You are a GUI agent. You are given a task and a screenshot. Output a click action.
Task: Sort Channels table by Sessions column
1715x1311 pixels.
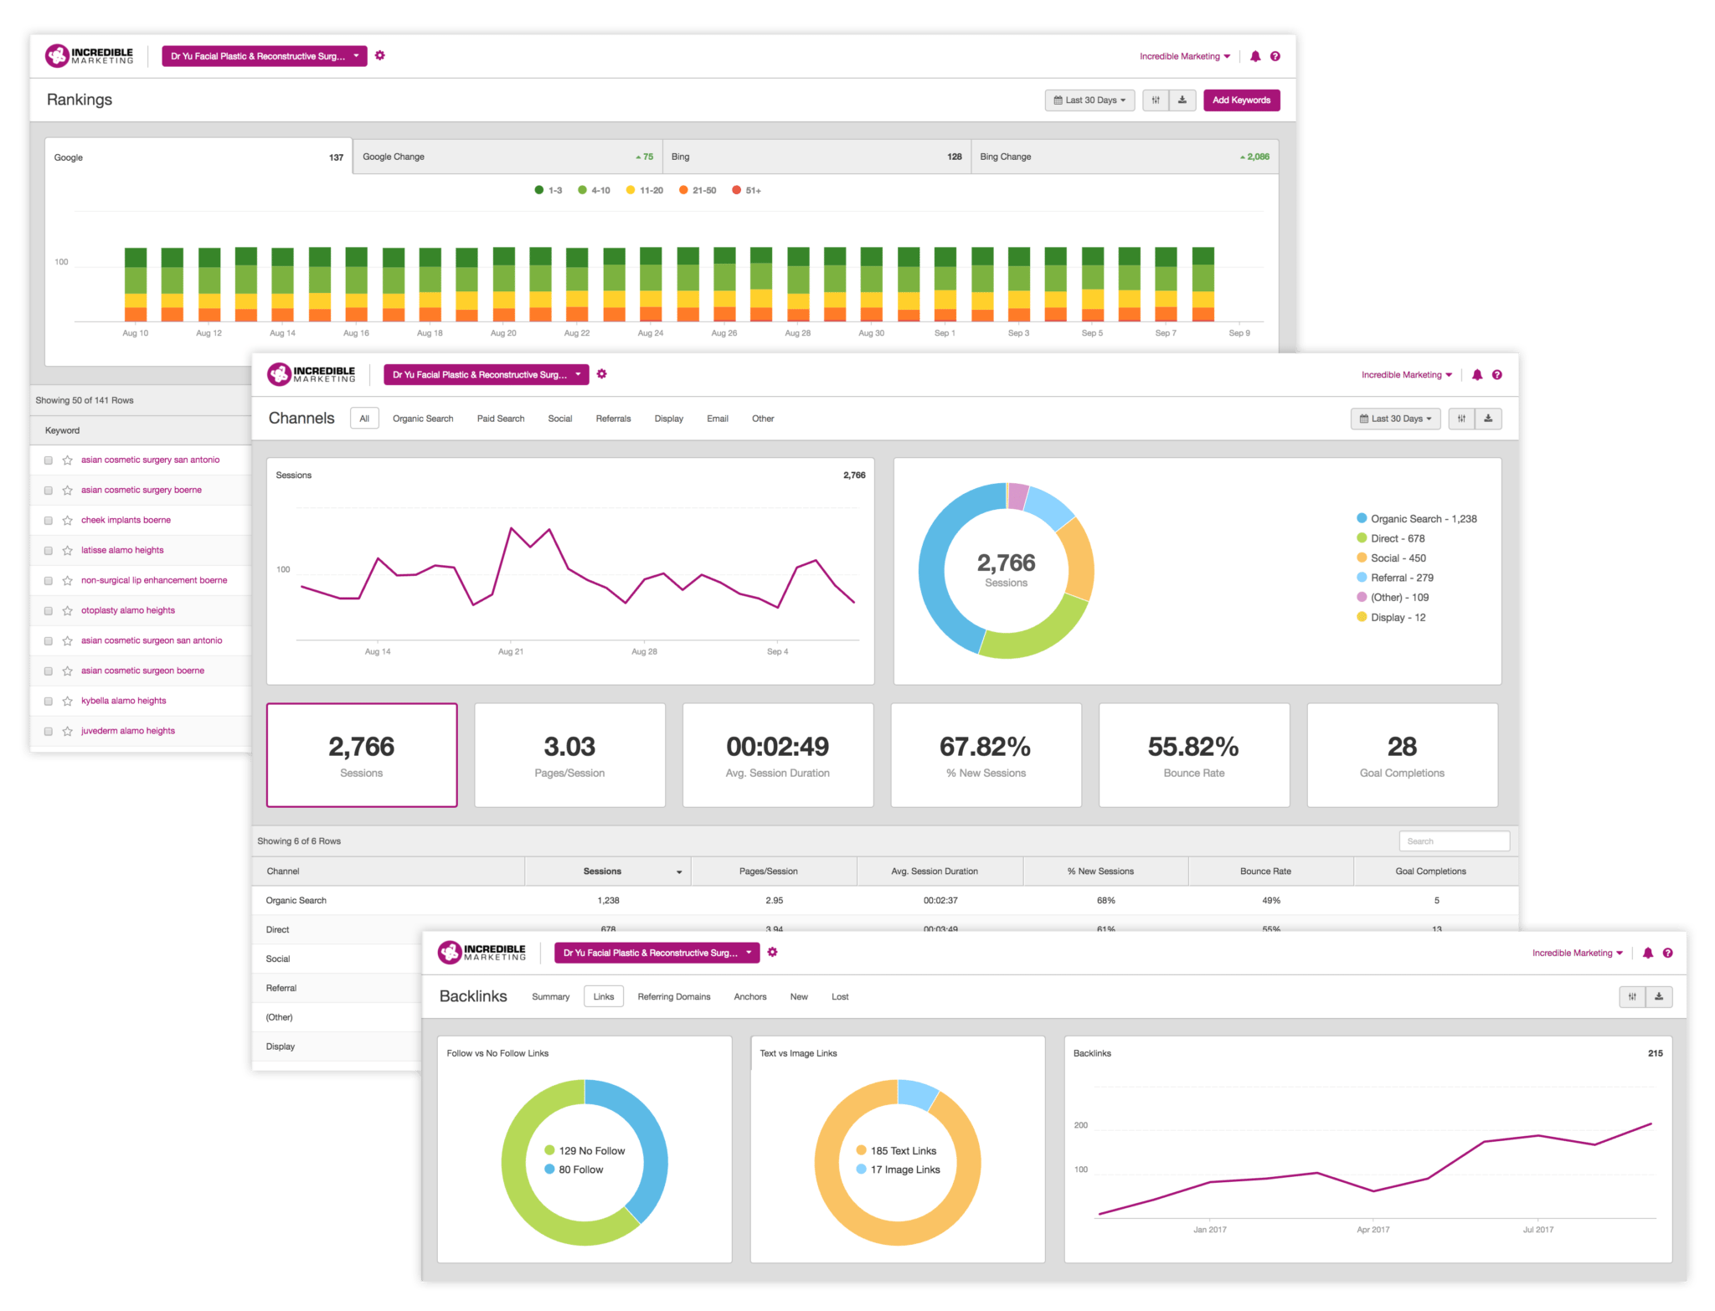(608, 871)
